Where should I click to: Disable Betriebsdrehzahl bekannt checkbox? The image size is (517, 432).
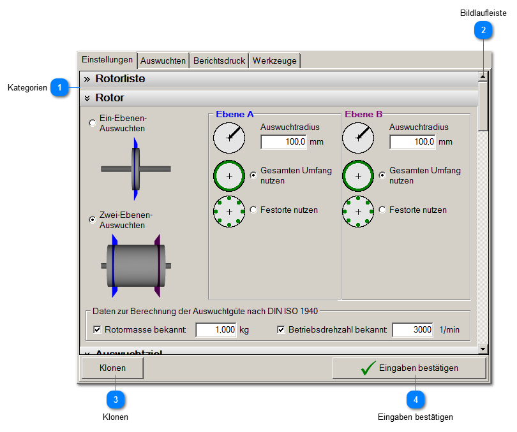[x=281, y=330]
